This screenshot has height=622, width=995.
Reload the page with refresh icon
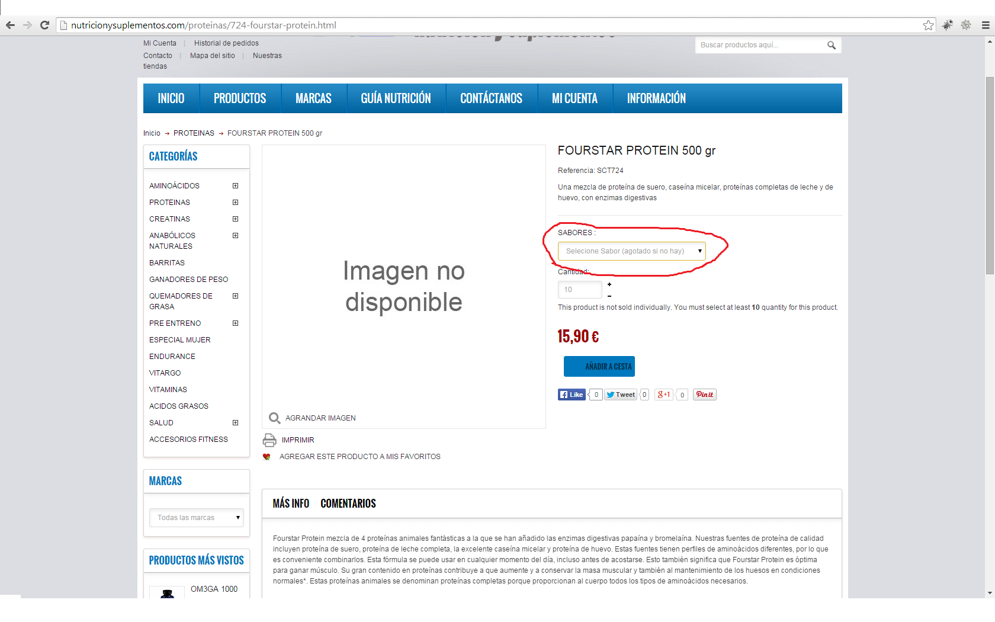[x=44, y=25]
